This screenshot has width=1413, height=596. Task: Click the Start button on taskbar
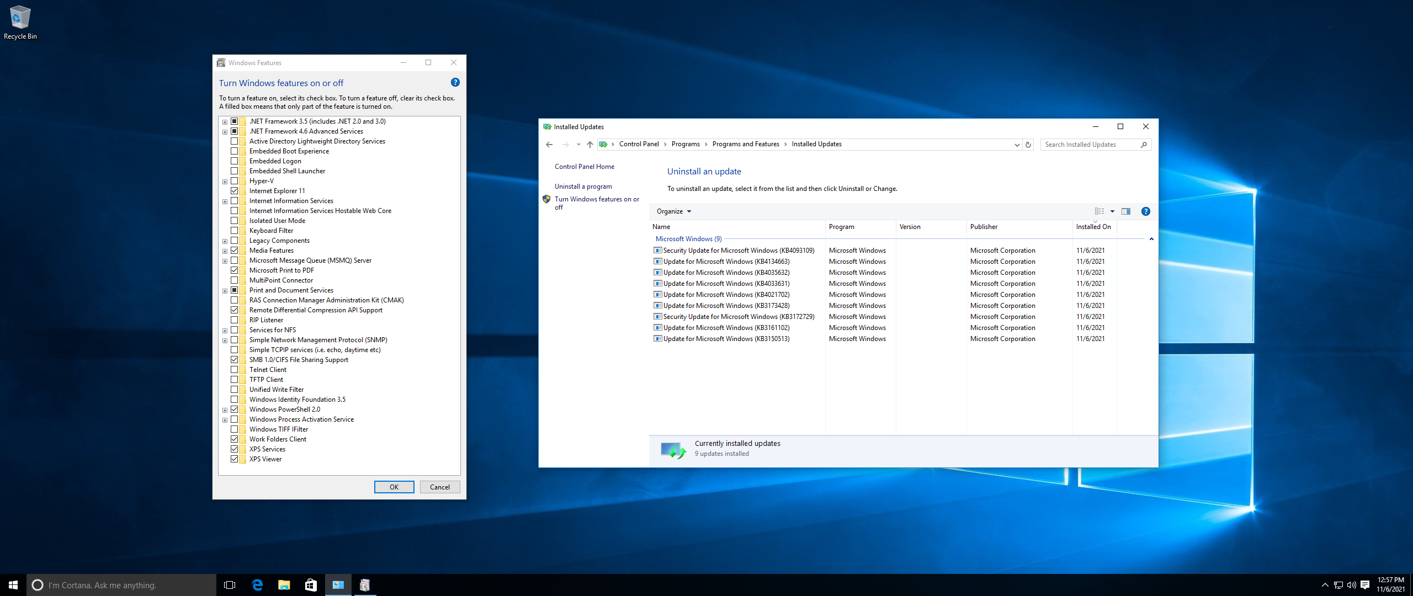[13, 585]
